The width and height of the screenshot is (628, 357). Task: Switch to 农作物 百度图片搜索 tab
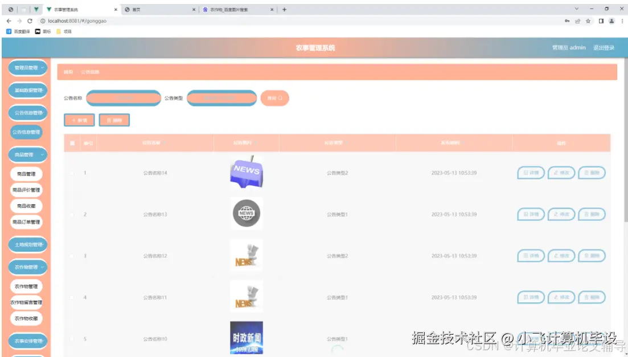coord(239,9)
